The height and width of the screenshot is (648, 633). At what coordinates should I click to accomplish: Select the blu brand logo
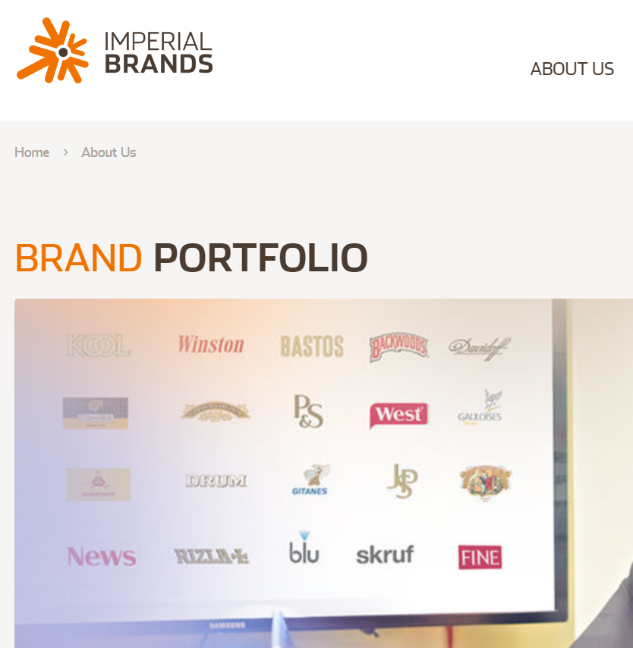304,548
